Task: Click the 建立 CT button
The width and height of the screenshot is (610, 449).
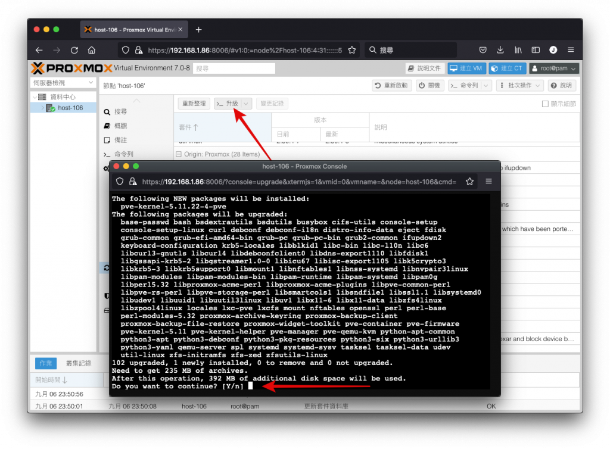Action: point(508,68)
